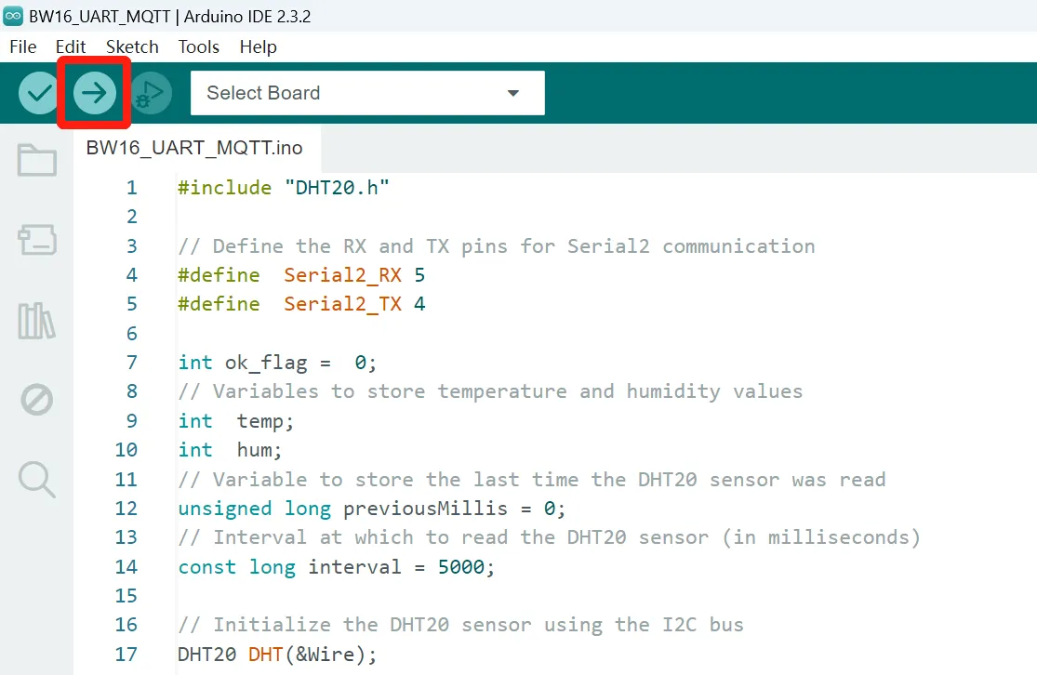Click the Verify checkmark button

coord(39,93)
